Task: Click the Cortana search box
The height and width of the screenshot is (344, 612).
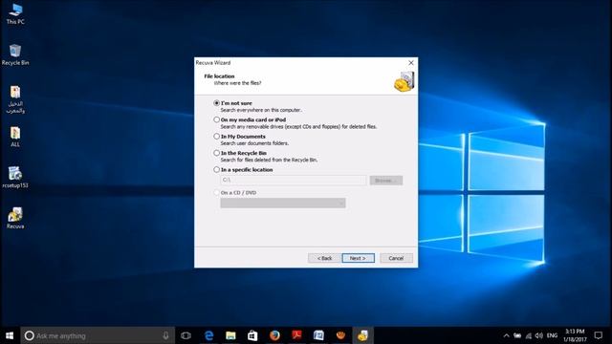Action: [98, 335]
